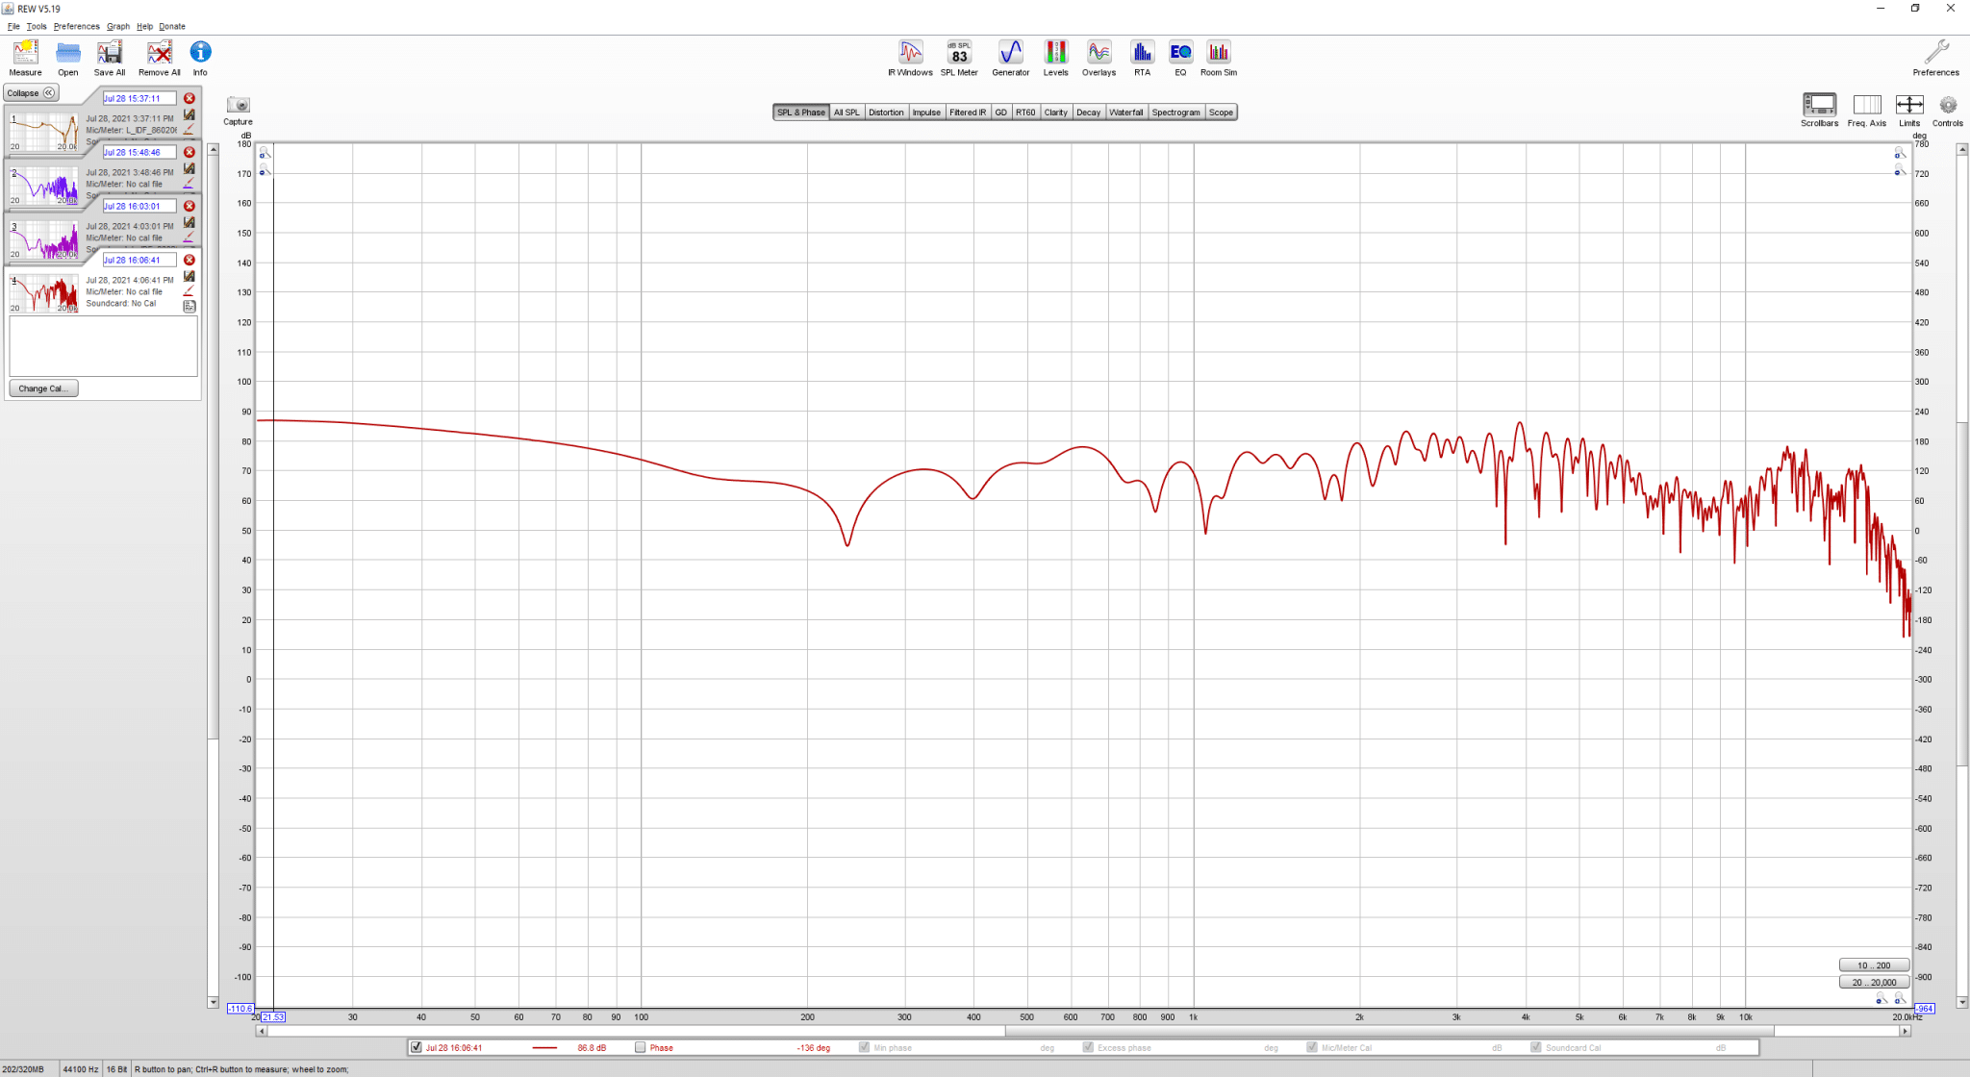The height and width of the screenshot is (1077, 1970).
Task: Open the Room Sim tool
Action: 1219,58
